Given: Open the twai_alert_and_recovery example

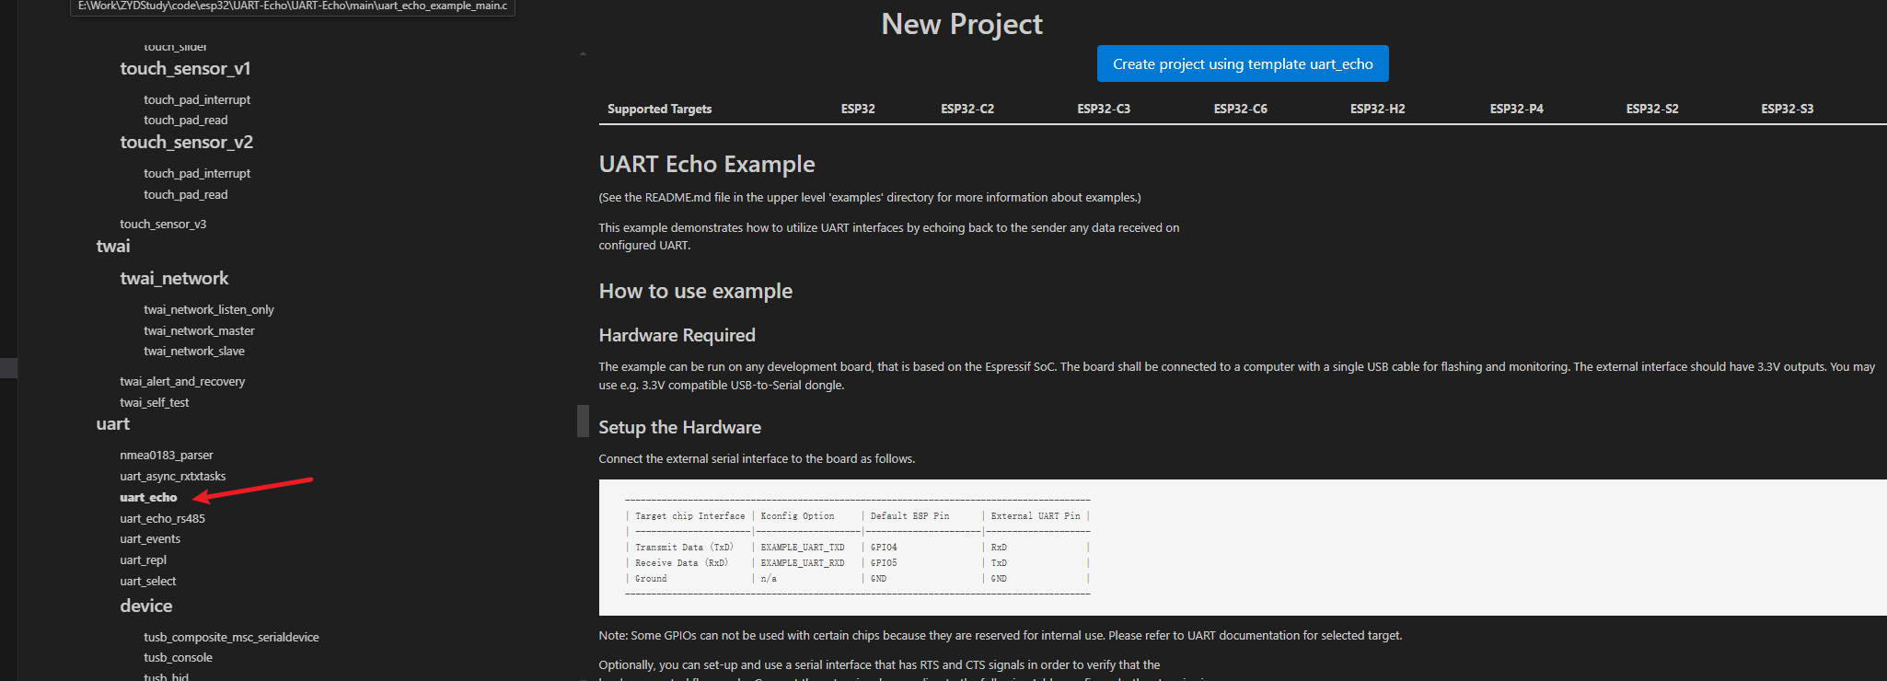Looking at the screenshot, I should 182,382.
